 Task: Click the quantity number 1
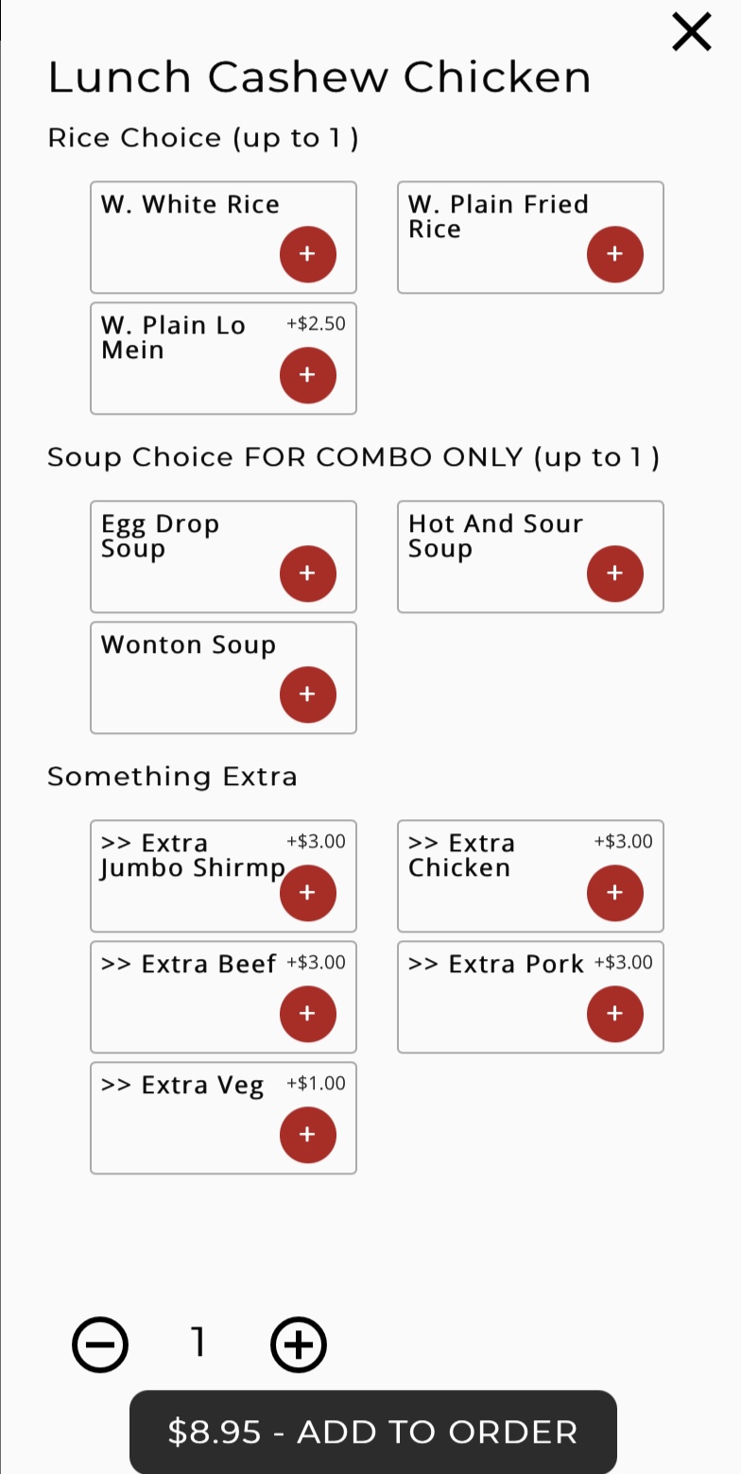198,1342
